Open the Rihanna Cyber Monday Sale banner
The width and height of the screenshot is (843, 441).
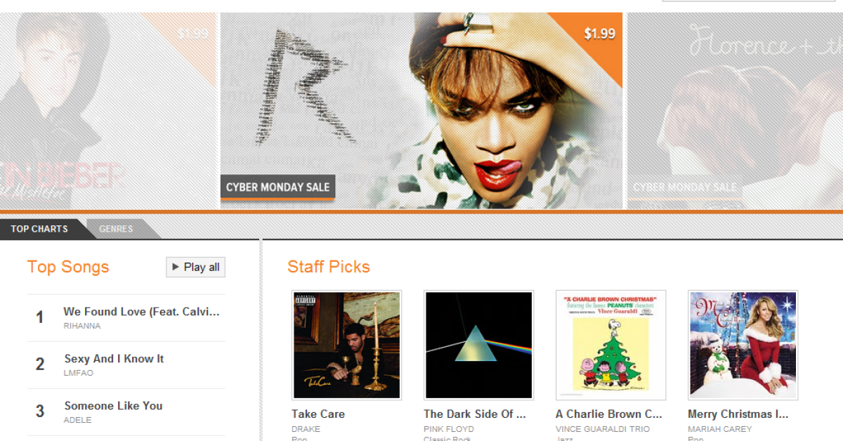tap(421, 110)
